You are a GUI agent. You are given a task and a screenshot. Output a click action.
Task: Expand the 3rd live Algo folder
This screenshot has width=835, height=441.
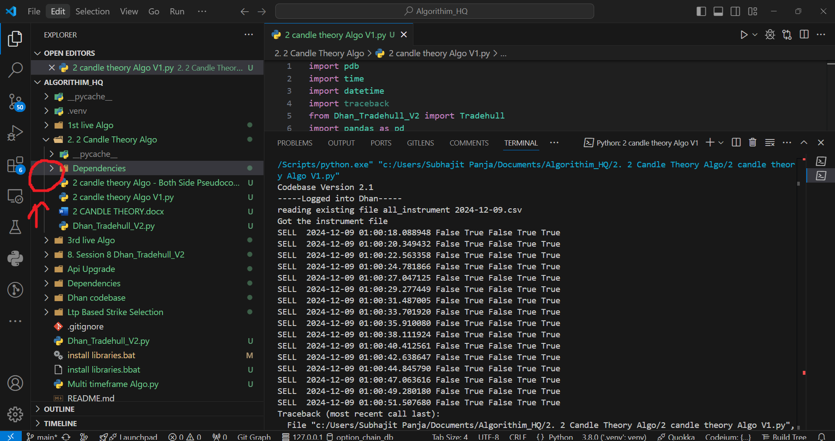(x=91, y=240)
